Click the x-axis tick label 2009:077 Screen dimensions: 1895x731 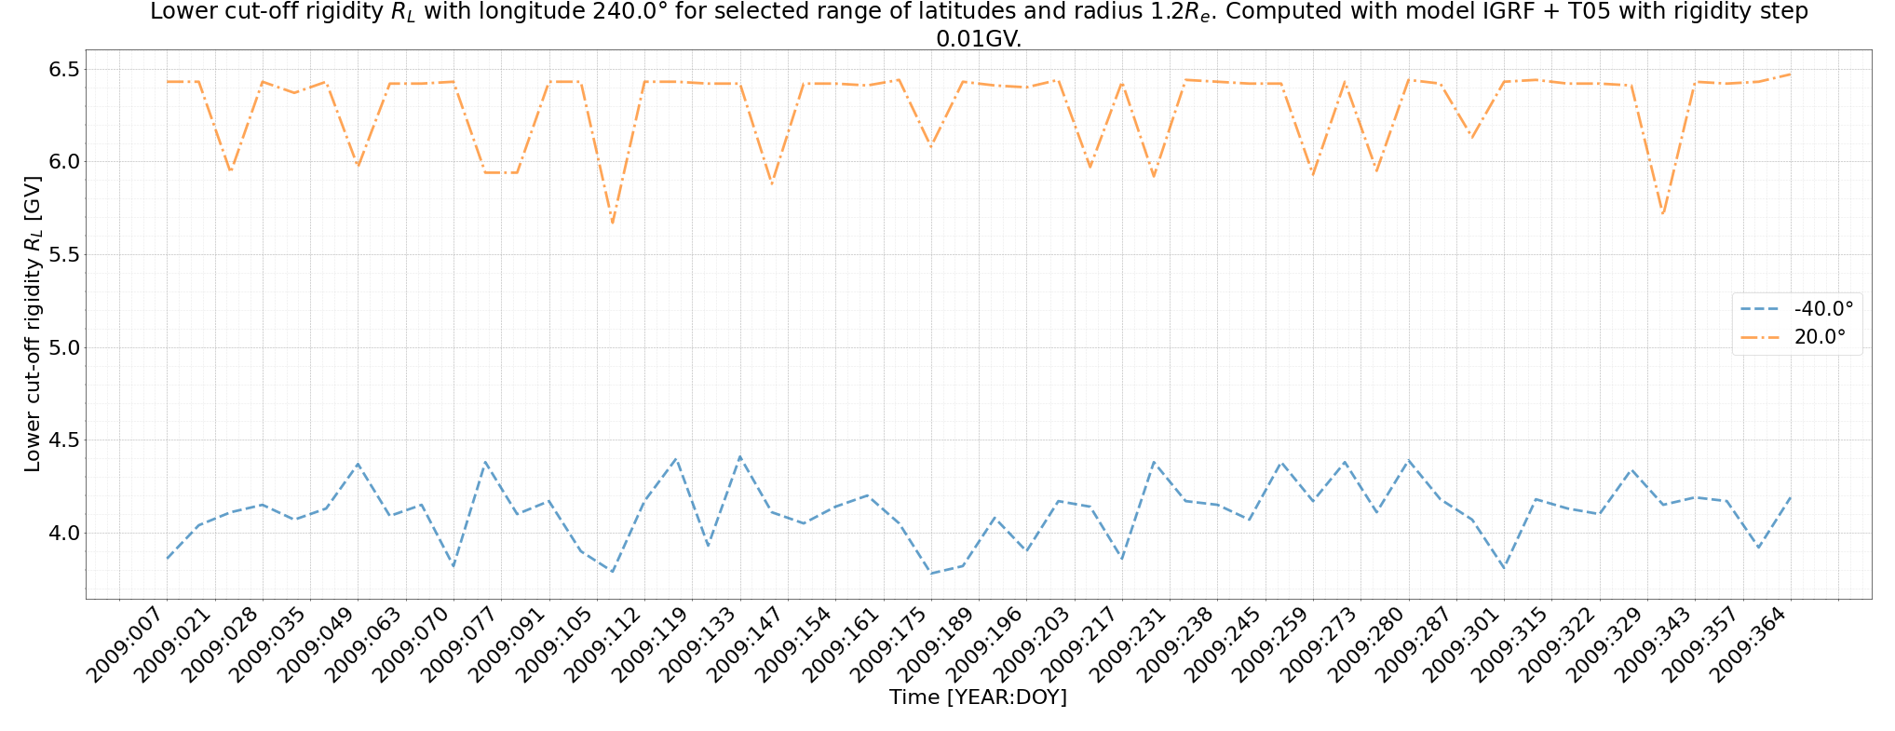[x=460, y=644]
